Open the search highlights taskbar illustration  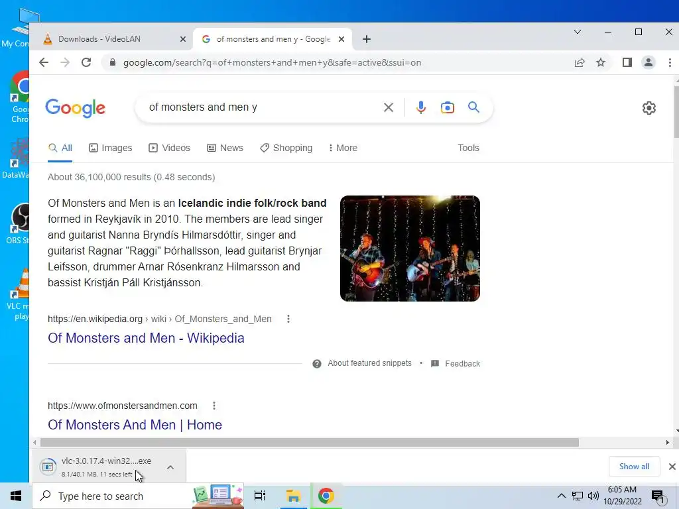(x=217, y=496)
